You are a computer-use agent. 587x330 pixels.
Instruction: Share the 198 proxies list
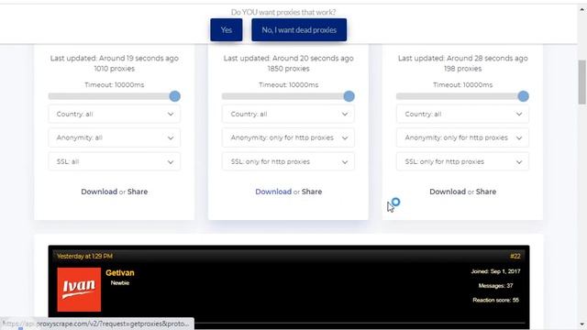click(486, 192)
